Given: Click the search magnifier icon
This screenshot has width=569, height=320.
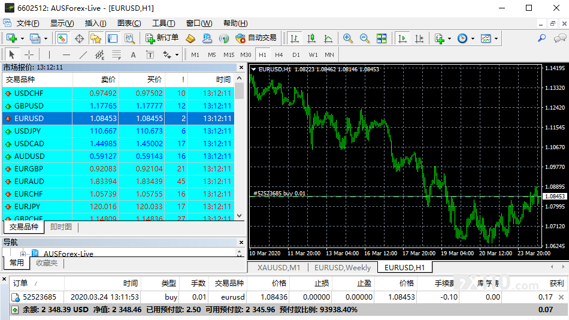Looking at the screenshot, I should click(x=542, y=38).
